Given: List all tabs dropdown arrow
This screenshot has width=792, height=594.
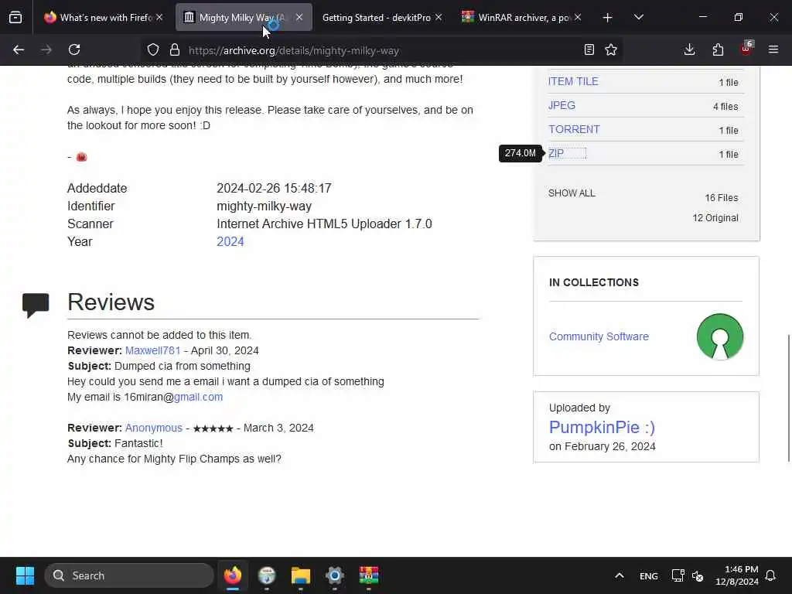Looking at the screenshot, I should pos(639,17).
